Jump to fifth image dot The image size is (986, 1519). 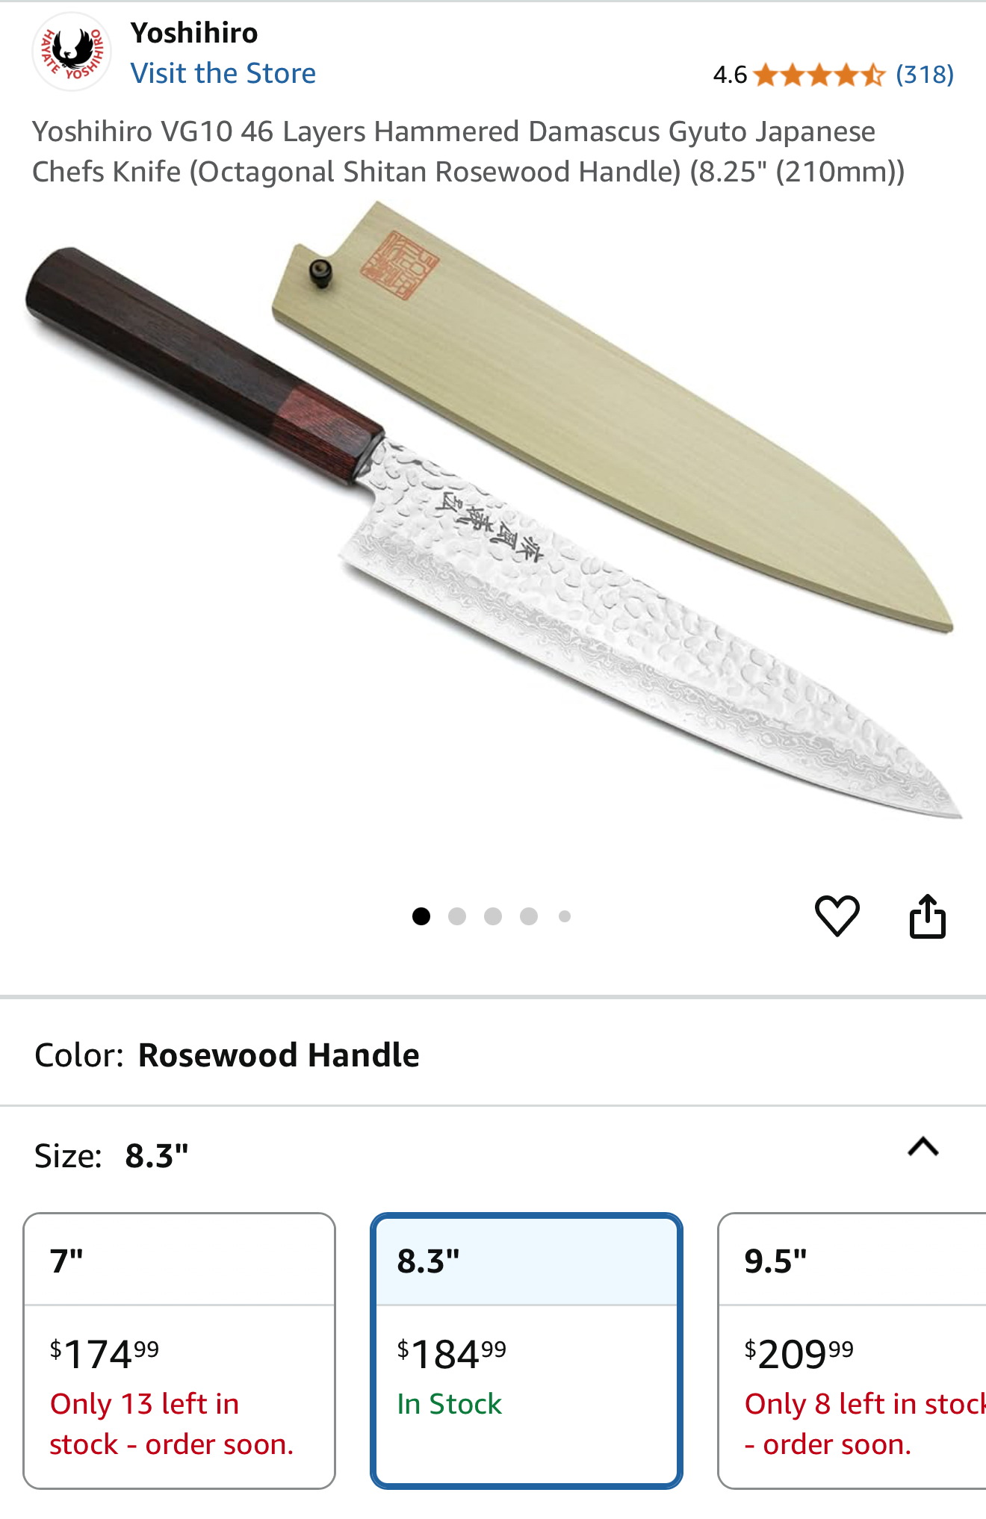click(565, 916)
